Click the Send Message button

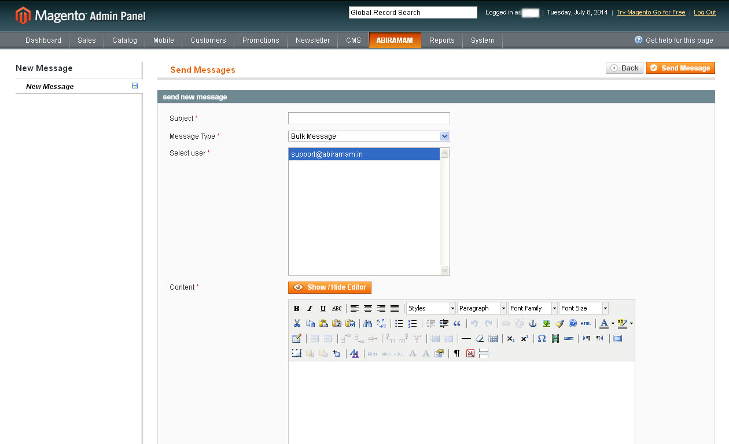coord(680,68)
